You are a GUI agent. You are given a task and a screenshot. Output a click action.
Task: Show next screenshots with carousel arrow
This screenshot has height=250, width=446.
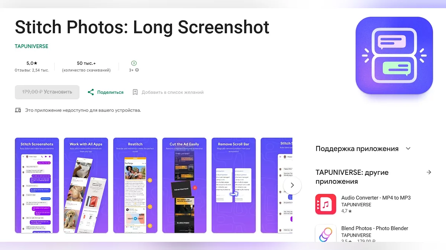point(292,185)
